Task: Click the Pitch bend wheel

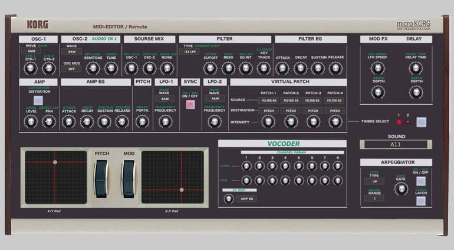Action: click(x=101, y=179)
